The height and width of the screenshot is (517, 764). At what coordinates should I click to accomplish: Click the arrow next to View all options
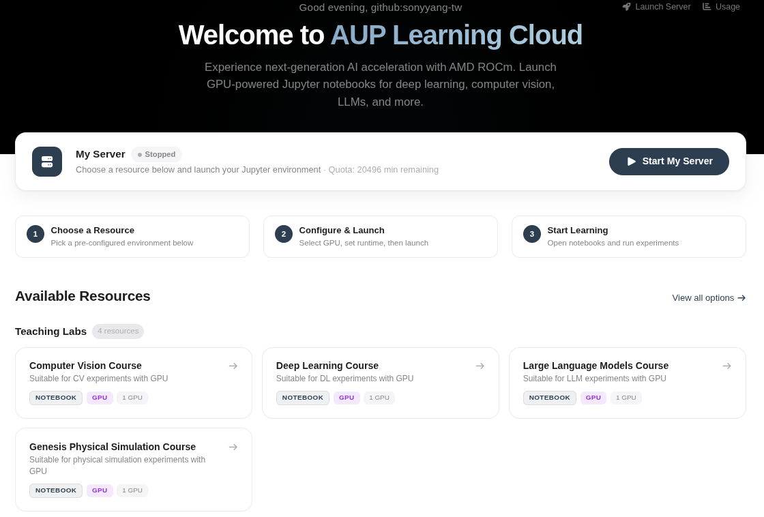coord(741,298)
